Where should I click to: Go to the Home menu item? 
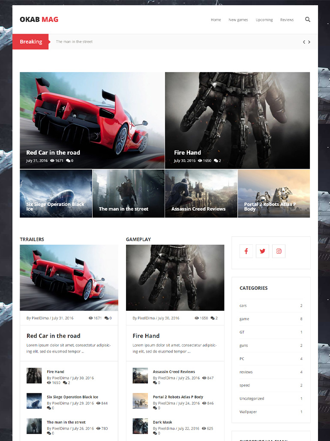216,20
